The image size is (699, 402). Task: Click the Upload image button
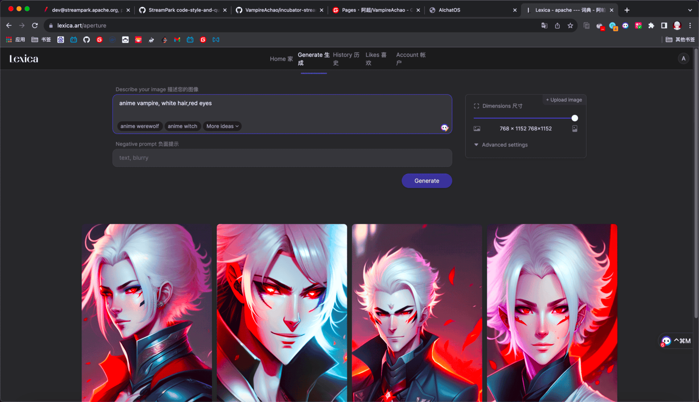tap(564, 100)
